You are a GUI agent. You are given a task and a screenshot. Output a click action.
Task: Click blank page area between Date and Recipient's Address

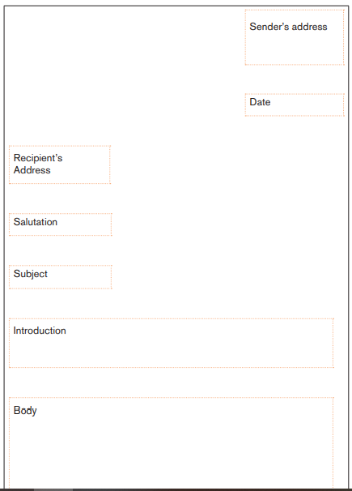175,131
